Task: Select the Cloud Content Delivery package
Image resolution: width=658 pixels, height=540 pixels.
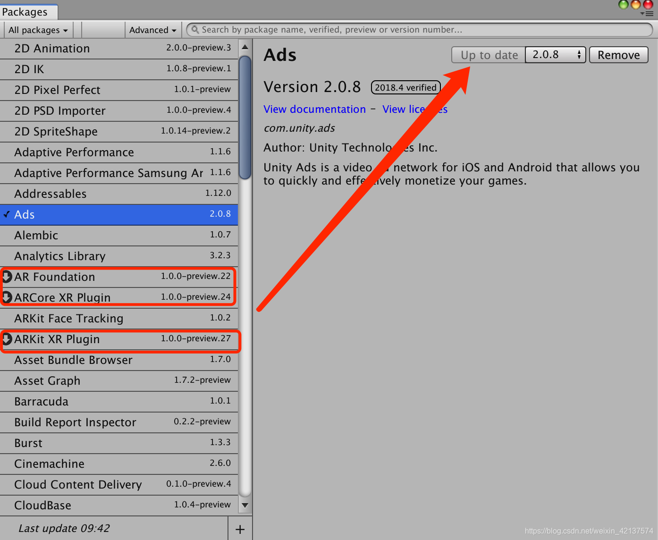Action: 119,485
